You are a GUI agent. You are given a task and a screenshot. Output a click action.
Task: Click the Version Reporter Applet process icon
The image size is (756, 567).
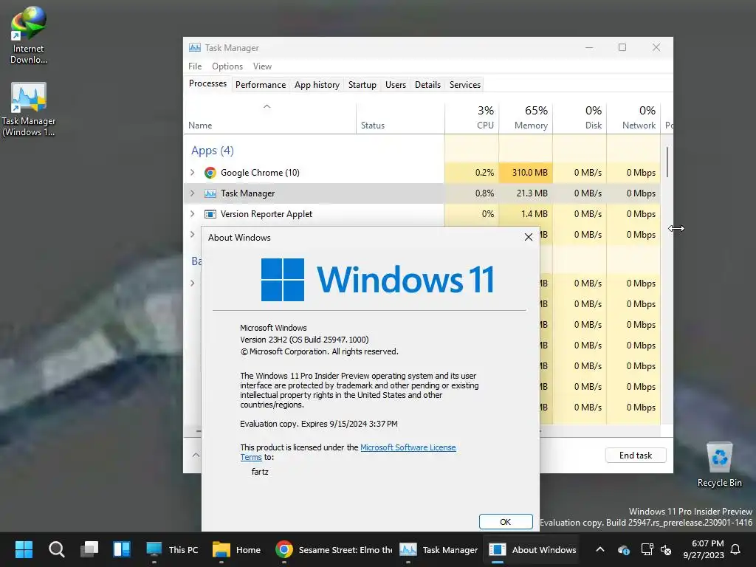(x=210, y=214)
